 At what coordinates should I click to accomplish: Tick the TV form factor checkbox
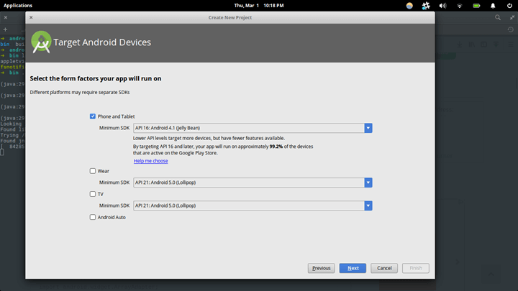[93, 194]
